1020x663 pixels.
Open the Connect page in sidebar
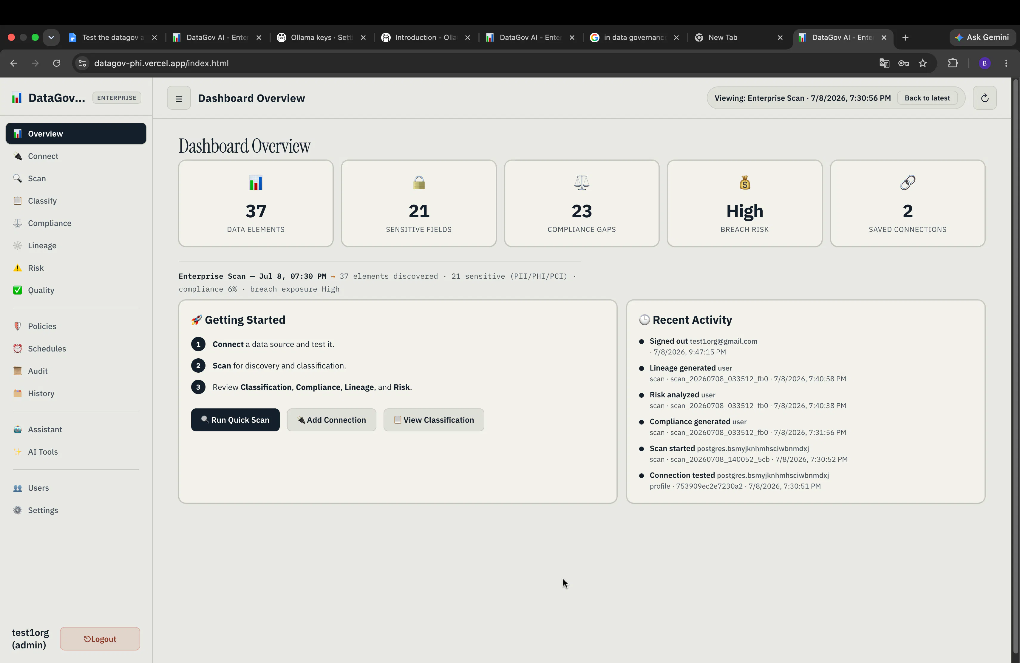(x=76, y=156)
